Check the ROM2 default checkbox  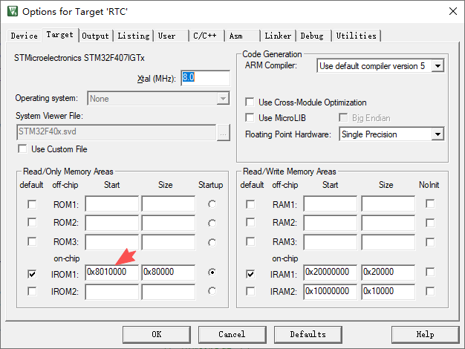click(x=32, y=222)
